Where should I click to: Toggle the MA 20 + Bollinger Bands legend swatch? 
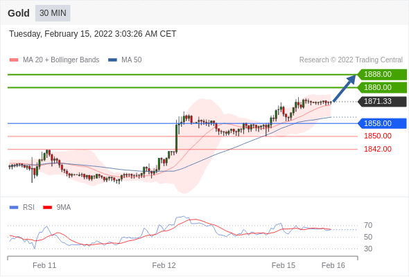coord(14,60)
